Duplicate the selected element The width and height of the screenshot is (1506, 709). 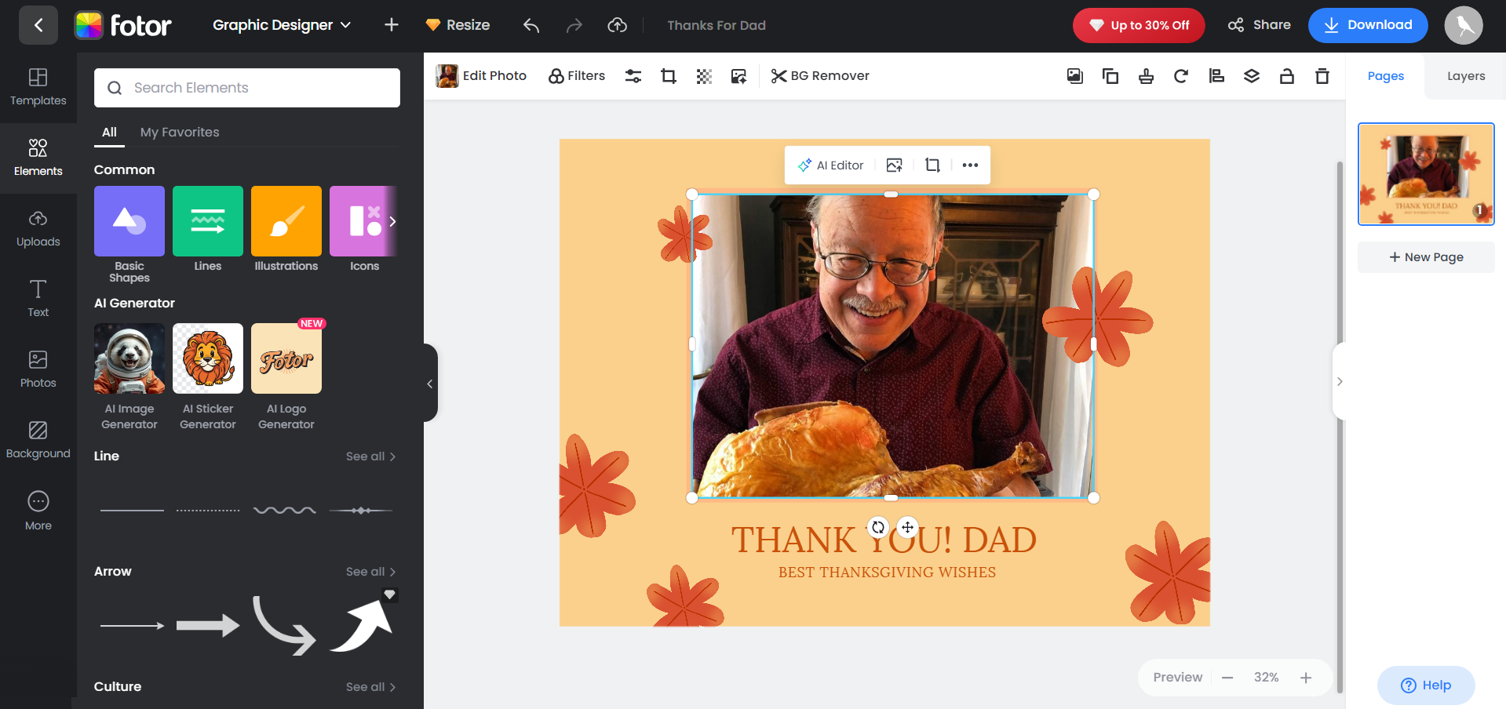coord(1110,76)
